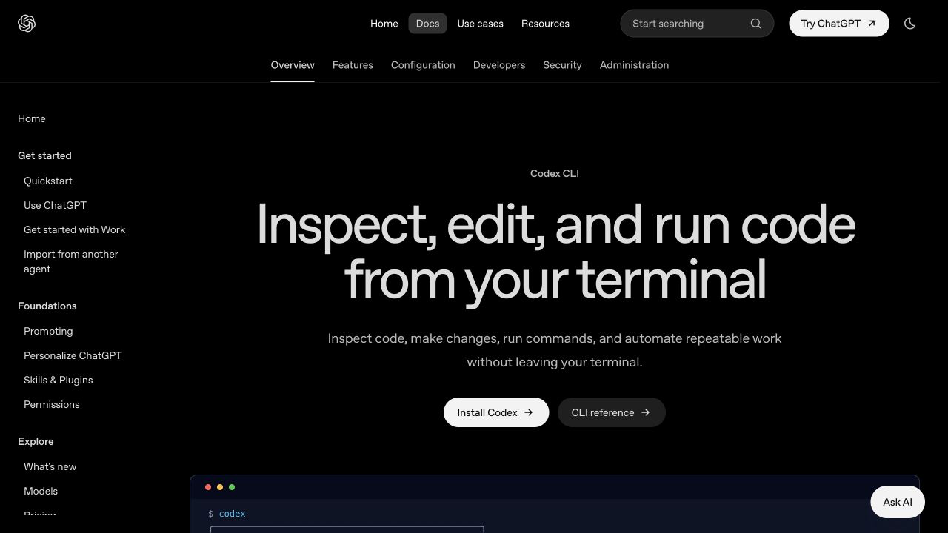Screen dimensions: 948x533
Task: Open Models in the sidebar
Action: tap(41, 491)
